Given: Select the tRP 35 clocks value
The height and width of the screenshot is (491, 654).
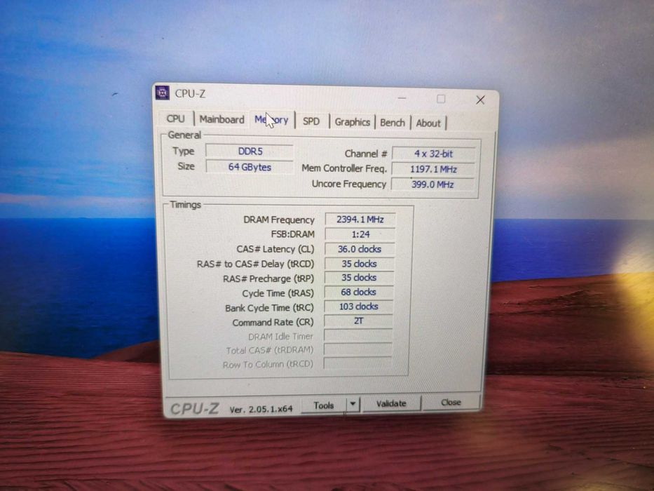Looking at the screenshot, I should (x=359, y=278).
